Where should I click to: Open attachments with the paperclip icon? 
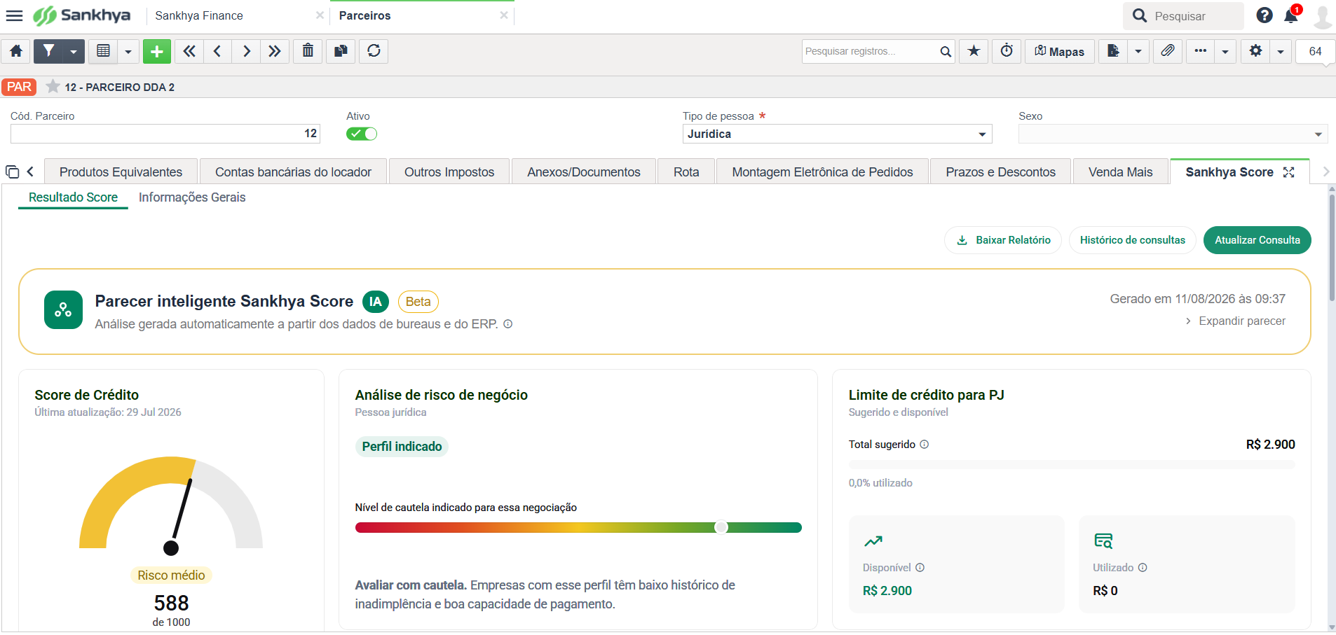pyautogui.click(x=1167, y=51)
